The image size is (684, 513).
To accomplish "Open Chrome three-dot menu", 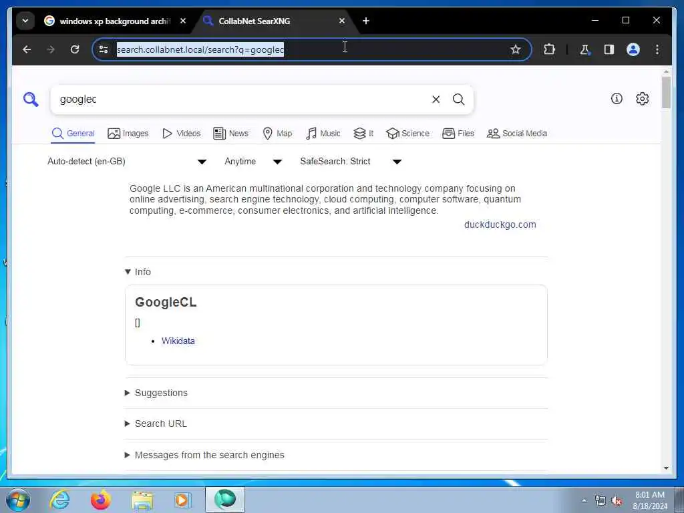I will [657, 49].
